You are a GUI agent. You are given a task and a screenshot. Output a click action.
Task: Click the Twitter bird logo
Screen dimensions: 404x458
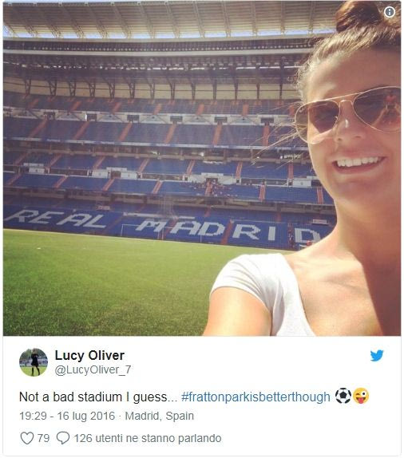(377, 356)
